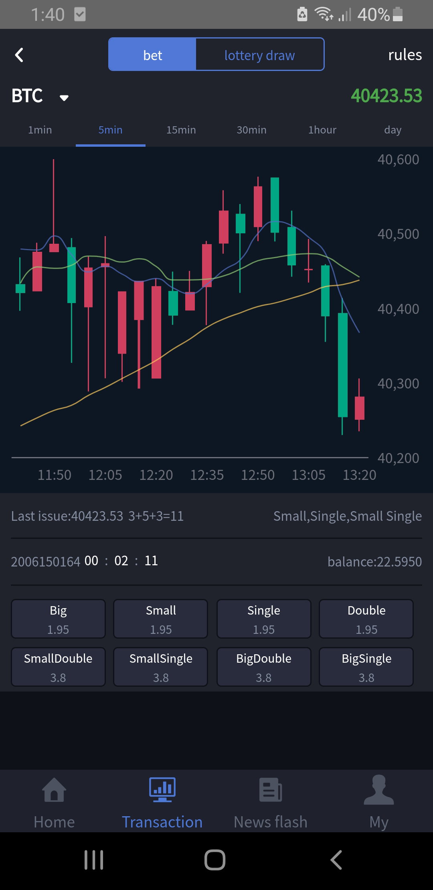Choose the SmallSingle 3.8 bet
Image resolution: width=433 pixels, height=890 pixels.
161,667
